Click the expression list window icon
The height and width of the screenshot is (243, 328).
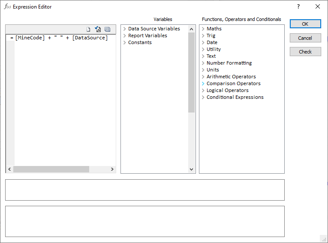(107, 30)
